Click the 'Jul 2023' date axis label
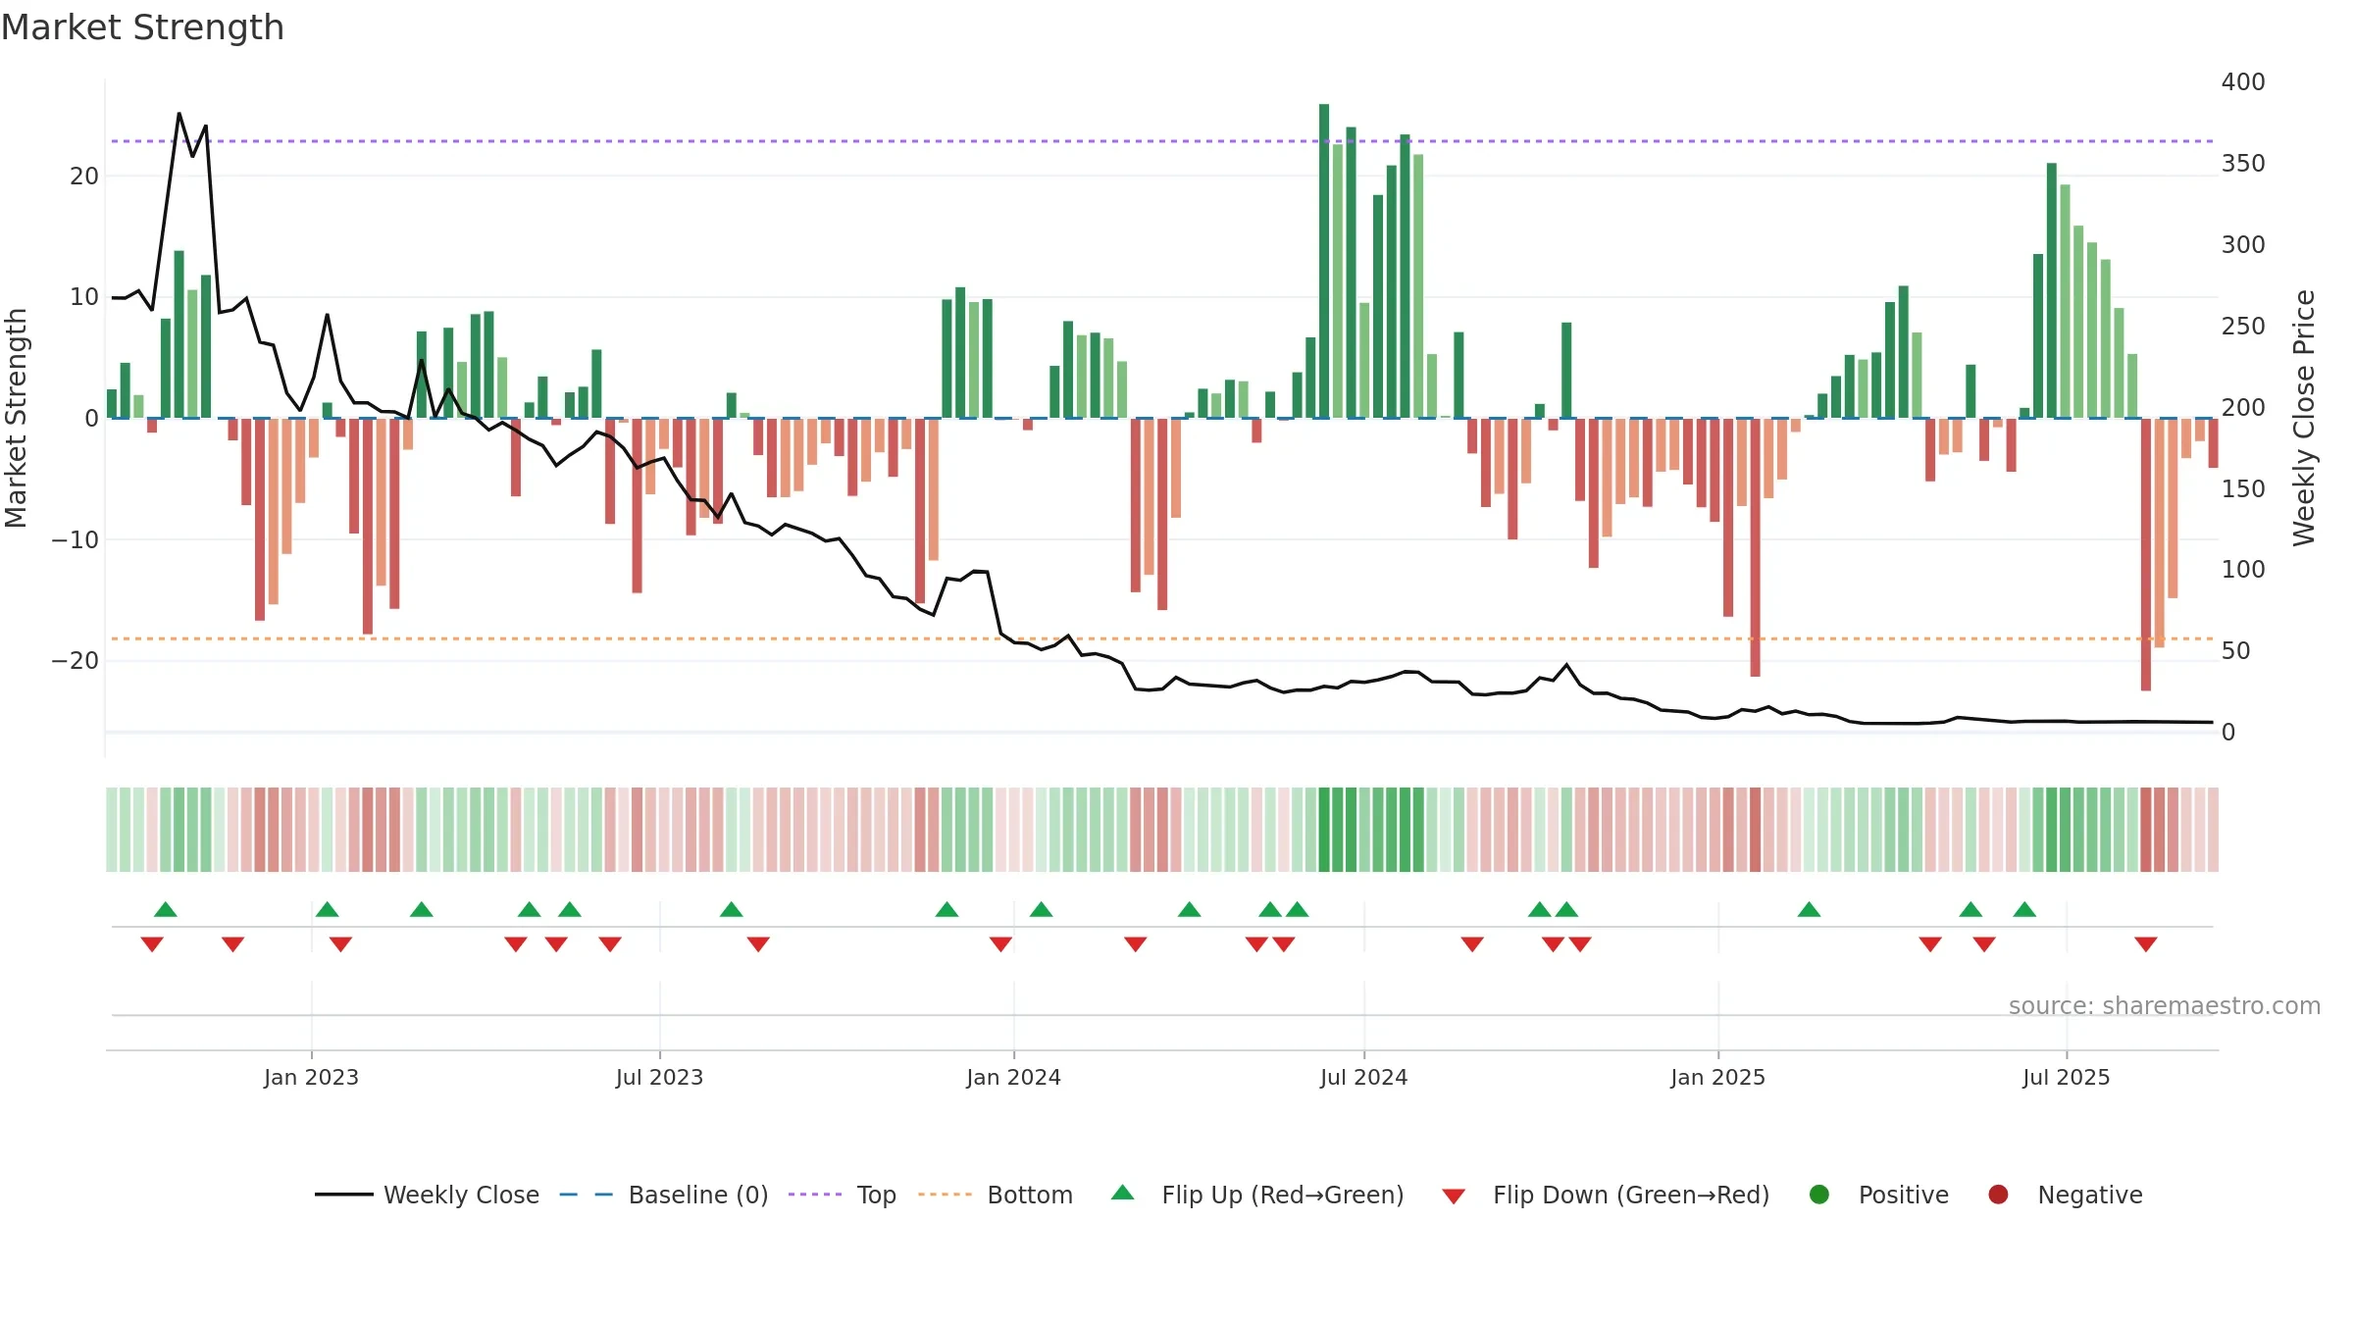Screen dimensions: 2354x1324 click(659, 1078)
